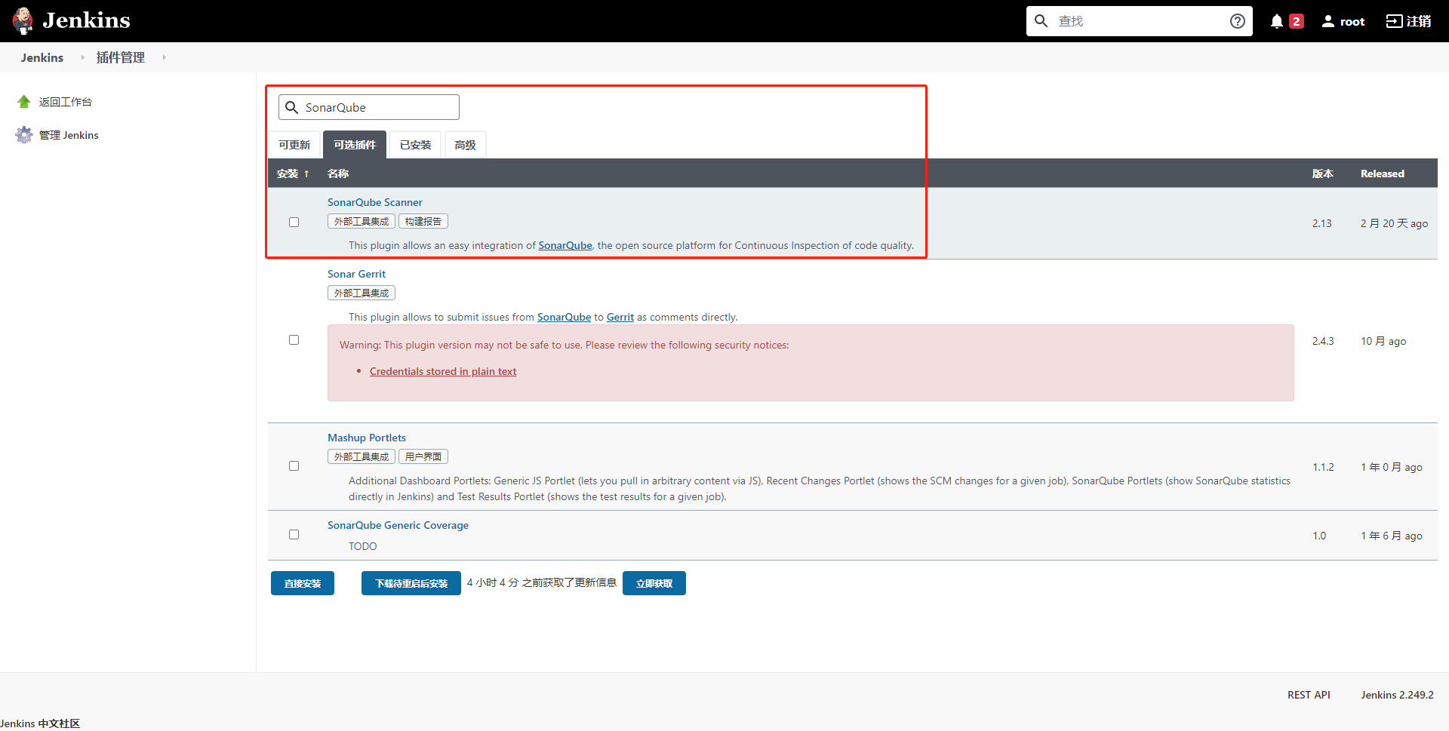Click the Jenkins butler logo icon

pos(23,20)
